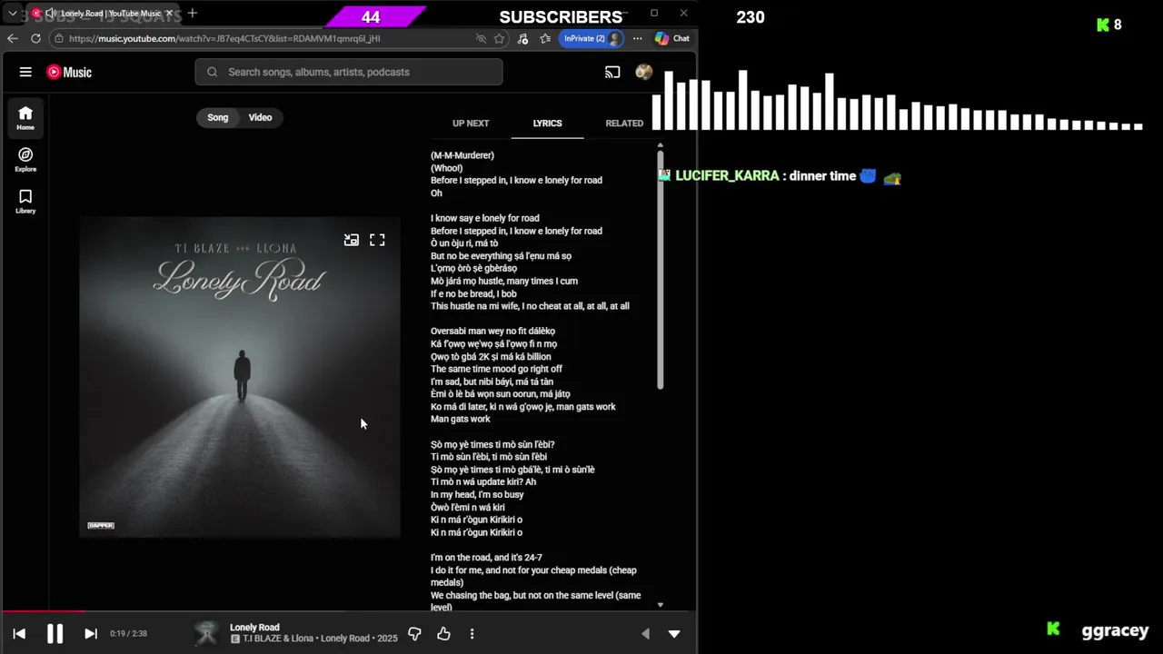Click Lonely Road song title in player bar
This screenshot has height=654, width=1163.
(x=254, y=627)
